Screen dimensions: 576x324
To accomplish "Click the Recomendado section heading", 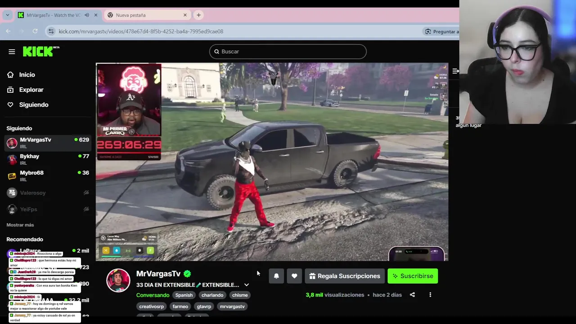I will tap(25, 239).
